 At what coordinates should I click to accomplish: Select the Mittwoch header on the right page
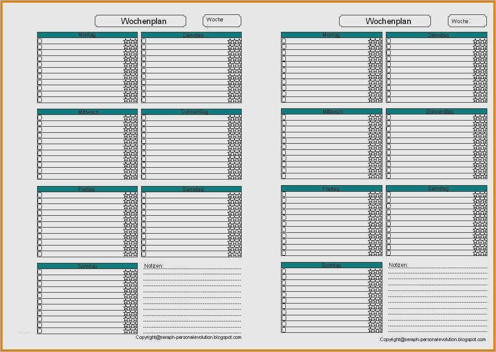point(332,111)
